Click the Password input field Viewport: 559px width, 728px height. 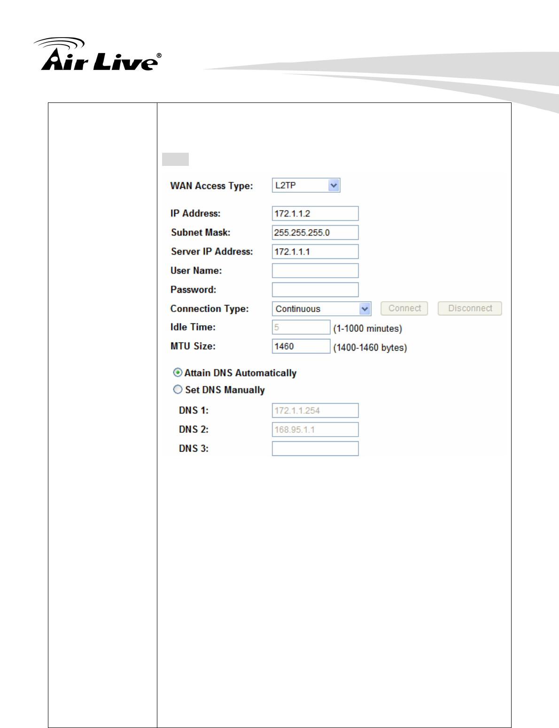(x=315, y=290)
